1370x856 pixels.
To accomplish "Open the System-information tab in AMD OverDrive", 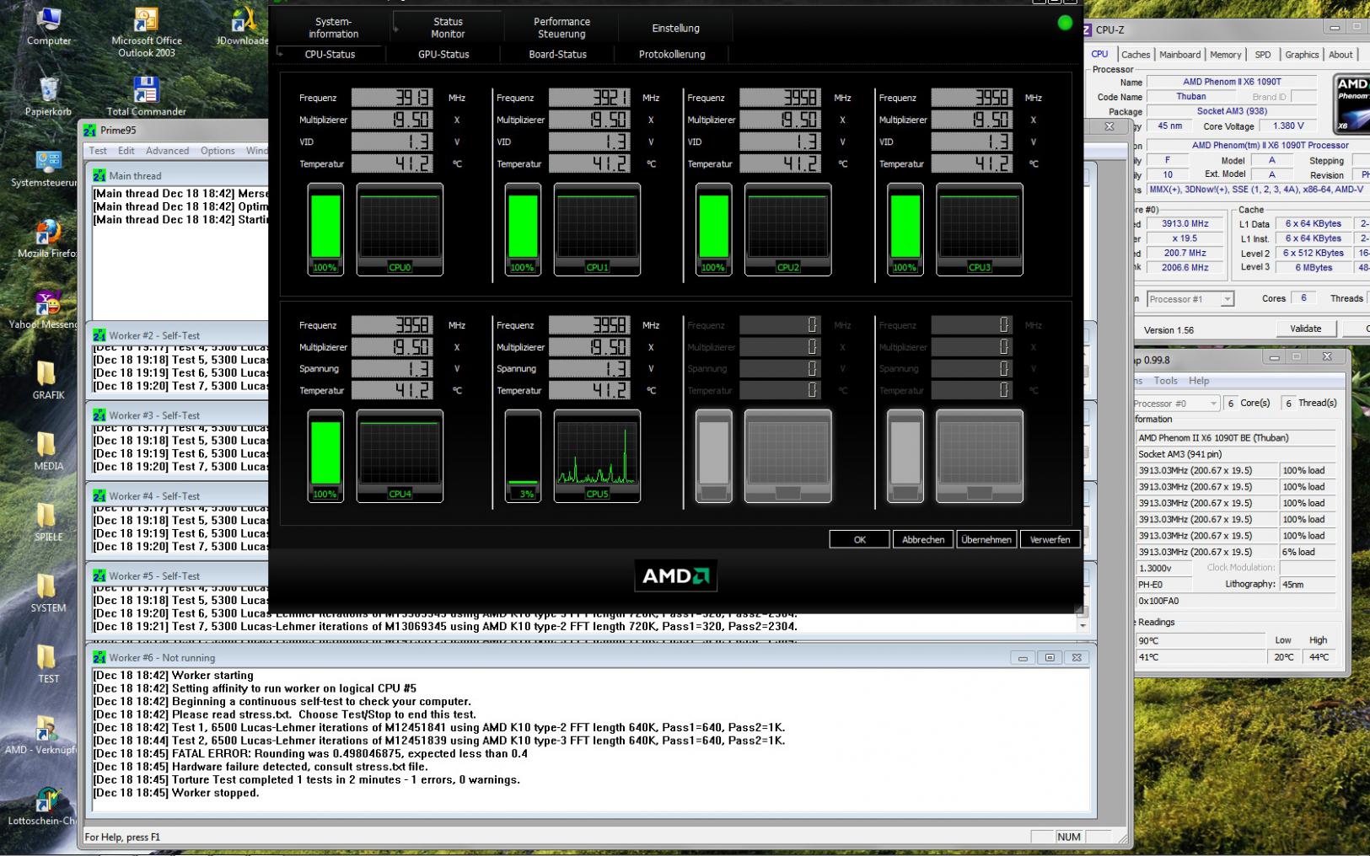I will click(x=334, y=28).
